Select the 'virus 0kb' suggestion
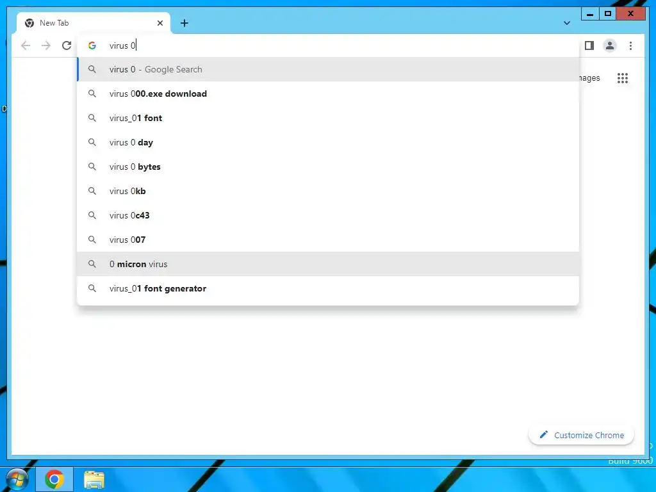This screenshot has width=656, height=492. 328,191
